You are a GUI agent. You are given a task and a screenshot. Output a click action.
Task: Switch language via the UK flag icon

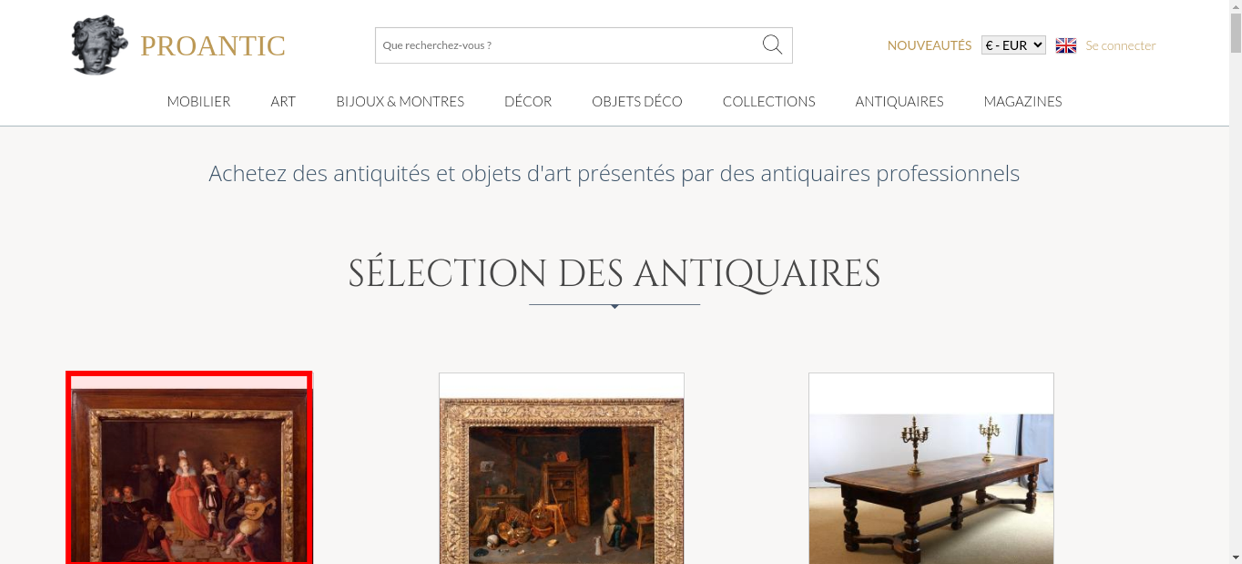(x=1066, y=45)
